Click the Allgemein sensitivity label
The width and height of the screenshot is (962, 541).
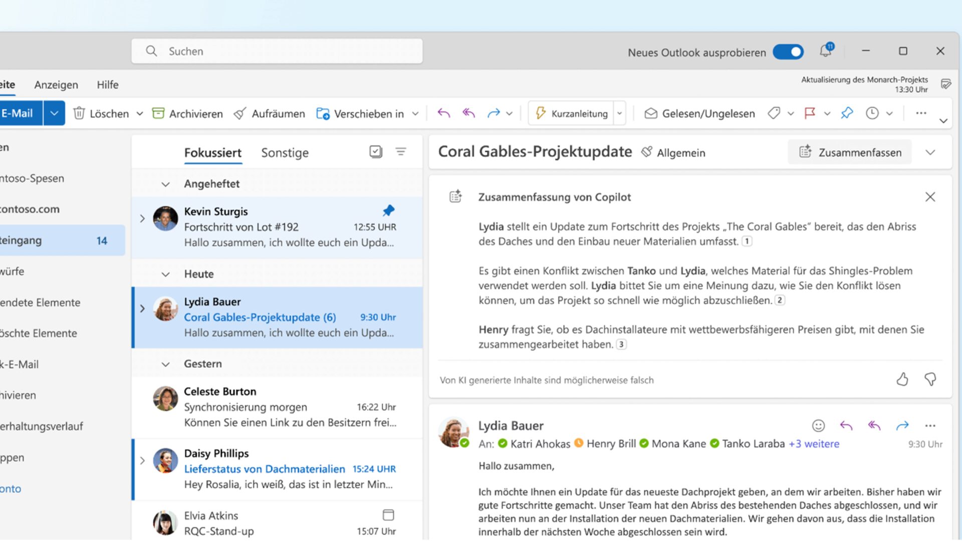(x=673, y=152)
